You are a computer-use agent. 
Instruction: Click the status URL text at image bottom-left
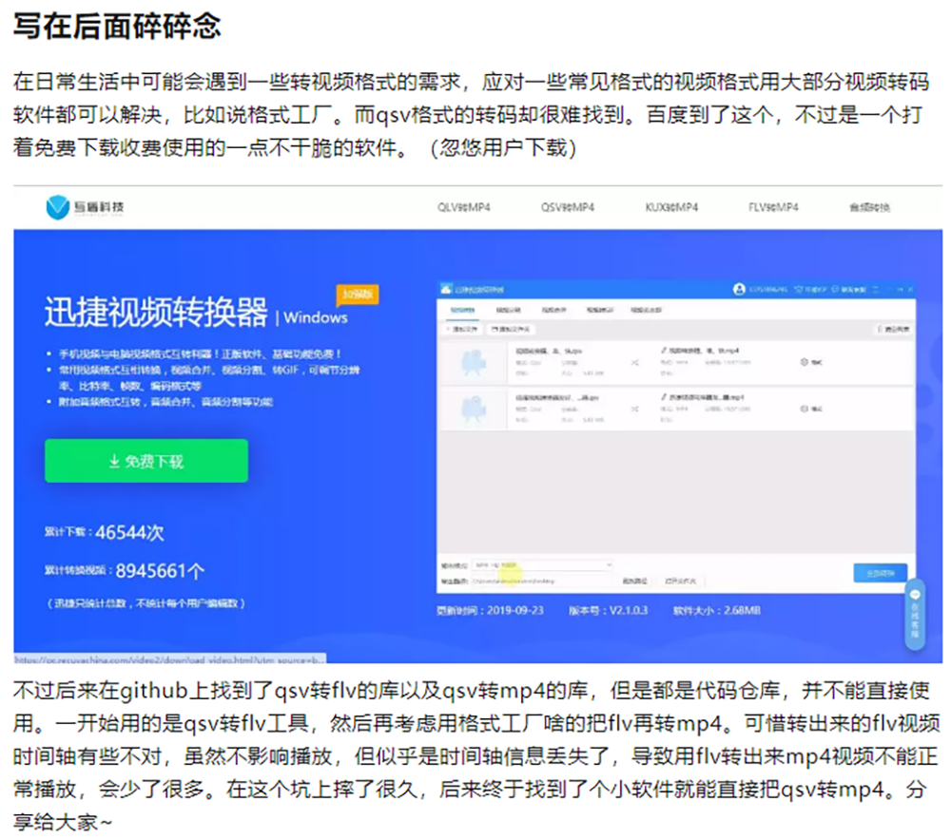(x=170, y=659)
